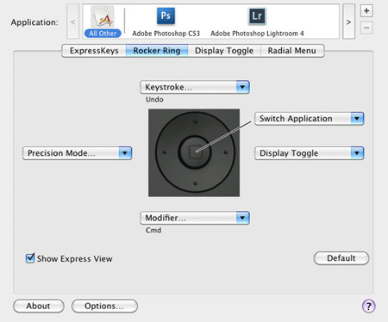
Task: Select the All Other application icon
Action: click(103, 17)
